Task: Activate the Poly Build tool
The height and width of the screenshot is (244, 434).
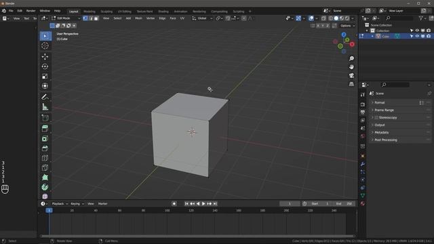Action: [45, 178]
